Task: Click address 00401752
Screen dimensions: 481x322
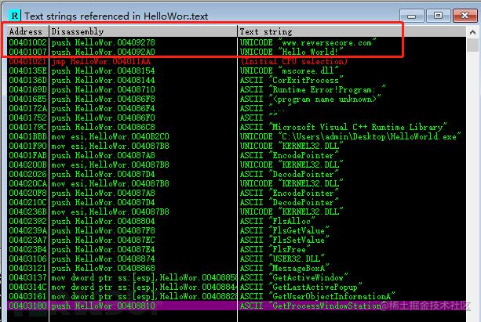Action: click(28, 118)
